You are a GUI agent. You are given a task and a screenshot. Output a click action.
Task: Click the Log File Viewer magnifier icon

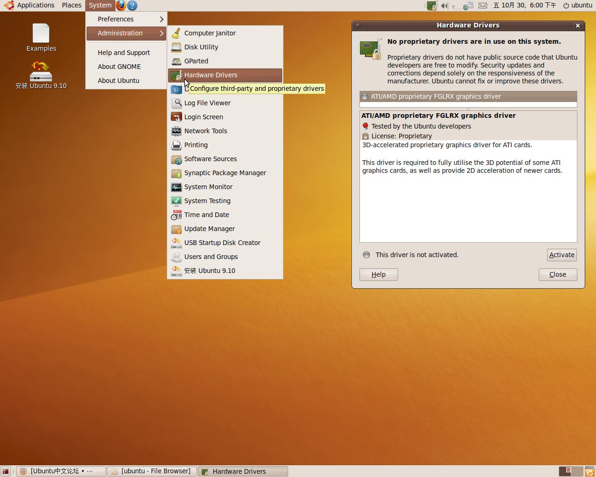[x=176, y=103]
